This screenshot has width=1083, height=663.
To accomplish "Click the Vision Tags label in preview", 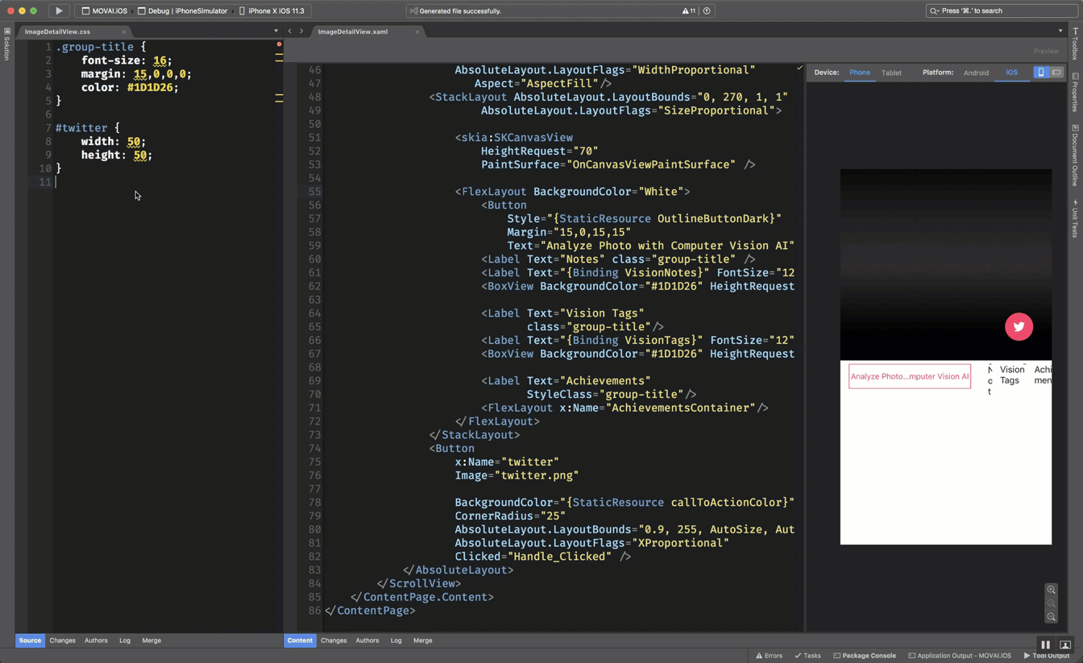I will [1012, 375].
